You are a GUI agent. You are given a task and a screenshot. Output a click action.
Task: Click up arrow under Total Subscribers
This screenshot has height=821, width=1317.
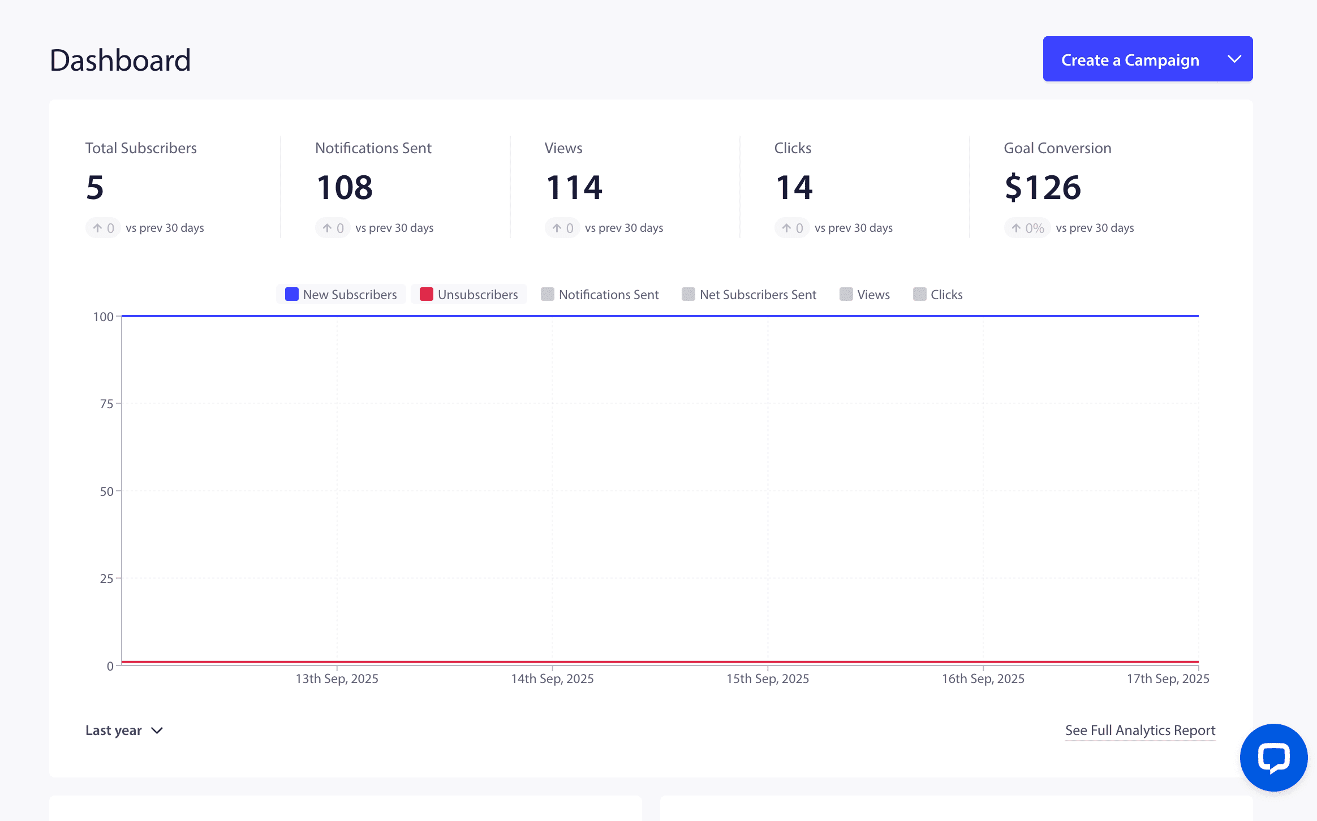(x=98, y=228)
